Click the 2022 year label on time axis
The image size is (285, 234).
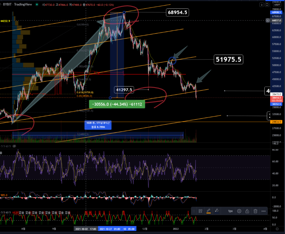176,229
